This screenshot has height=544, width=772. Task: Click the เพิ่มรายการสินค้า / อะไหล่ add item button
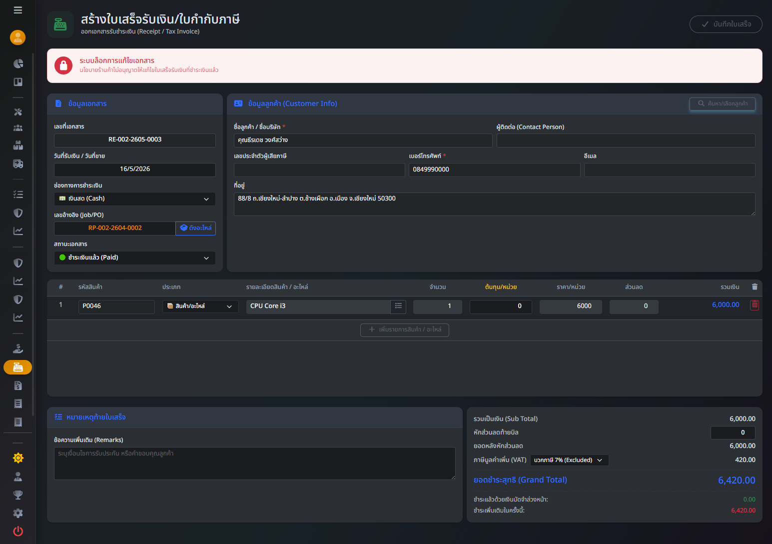point(405,330)
